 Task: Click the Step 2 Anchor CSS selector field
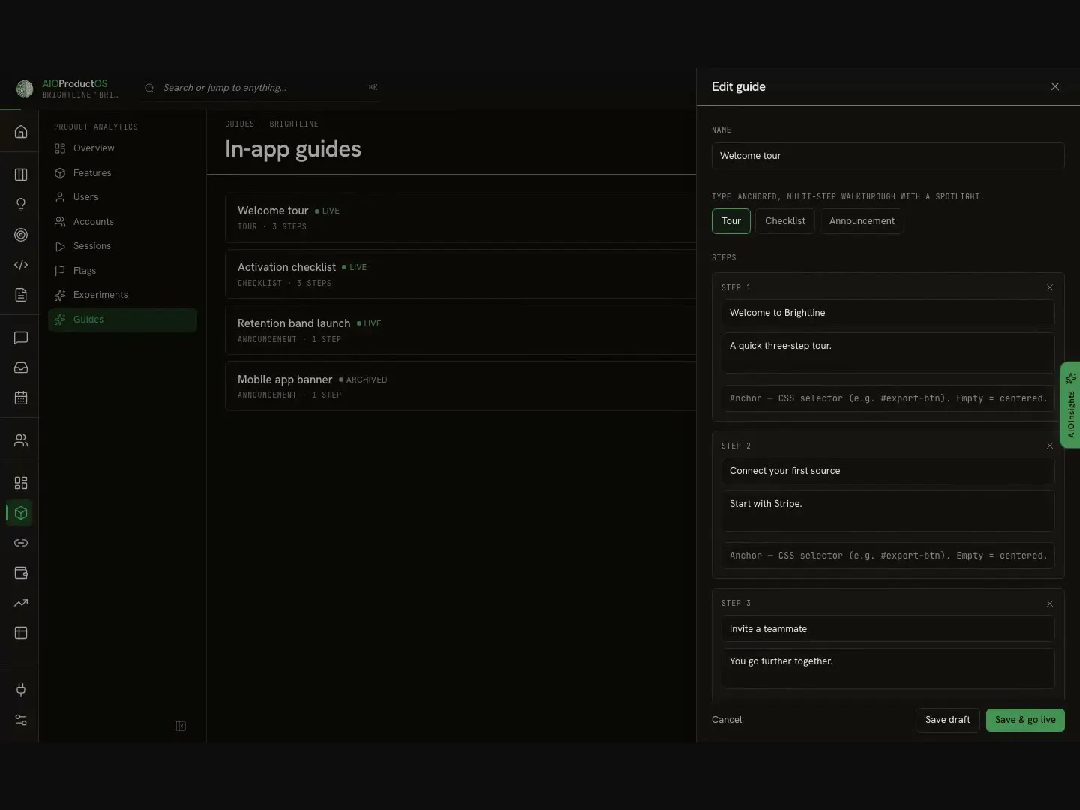click(888, 556)
